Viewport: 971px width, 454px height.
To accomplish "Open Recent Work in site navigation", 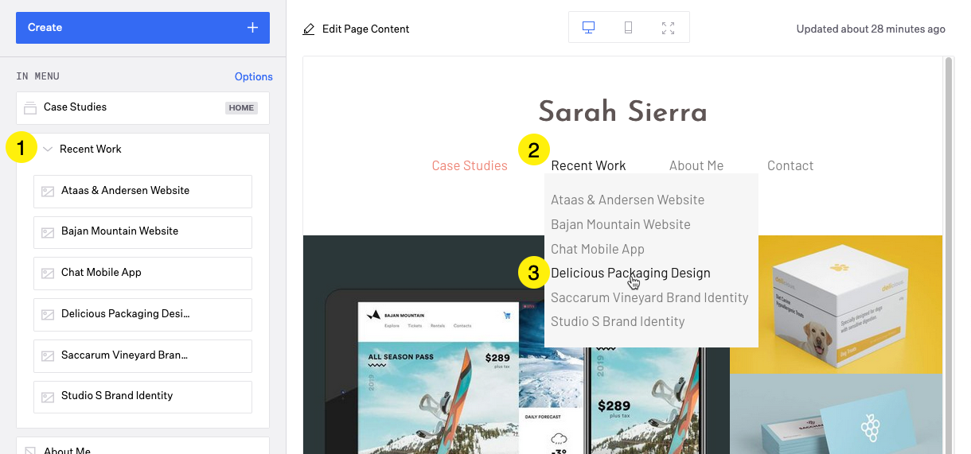I will pos(588,165).
